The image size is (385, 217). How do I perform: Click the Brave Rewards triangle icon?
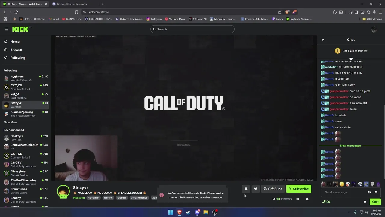coord(294,12)
